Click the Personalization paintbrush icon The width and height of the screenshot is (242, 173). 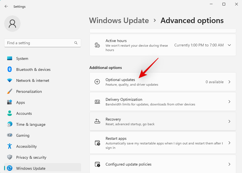click(x=10, y=91)
